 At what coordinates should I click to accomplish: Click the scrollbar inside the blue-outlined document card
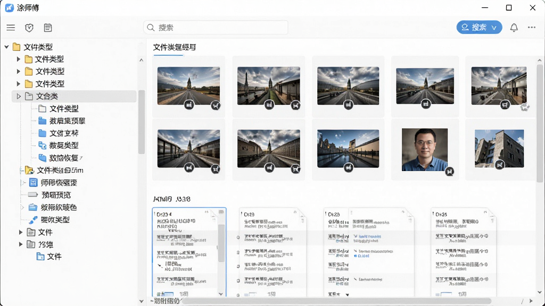(x=221, y=243)
